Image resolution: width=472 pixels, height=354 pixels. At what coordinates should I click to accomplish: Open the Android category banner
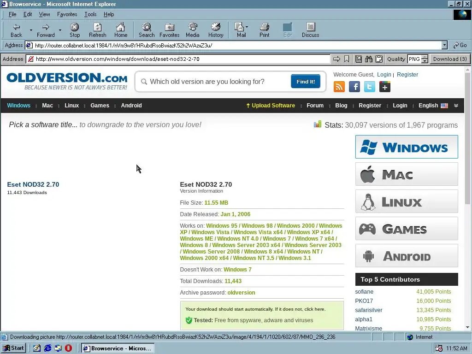click(407, 256)
